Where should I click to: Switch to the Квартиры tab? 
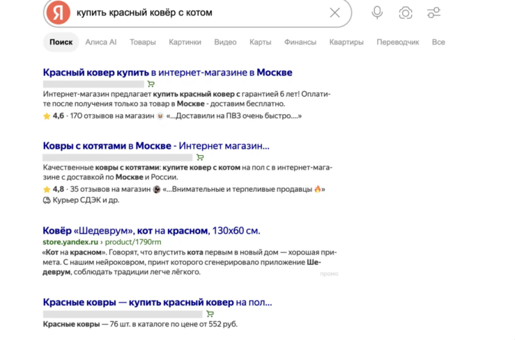(346, 42)
